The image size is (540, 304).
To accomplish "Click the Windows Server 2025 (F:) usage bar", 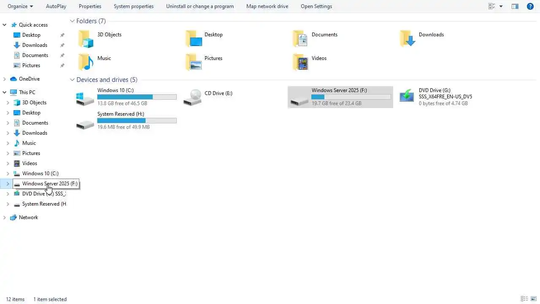I will coord(351,97).
